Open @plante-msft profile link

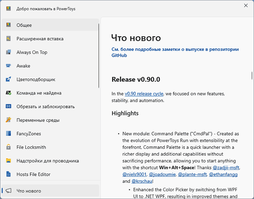pyautogui.click(x=192, y=174)
